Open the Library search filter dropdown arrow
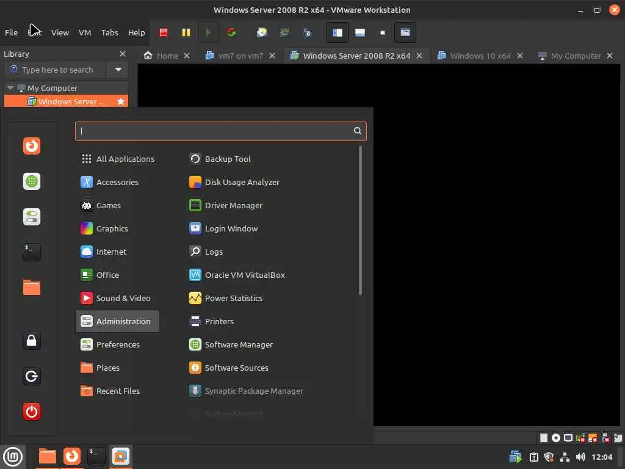The image size is (625, 469). (x=118, y=70)
